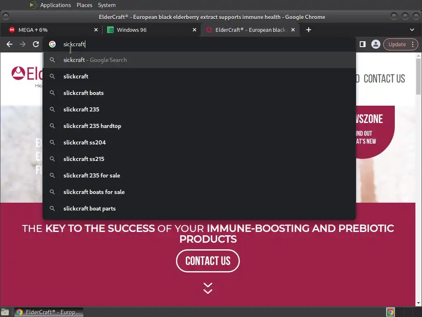The width and height of the screenshot is (422, 317).
Task: Click the ElderCraft tab favicon
Action: pos(209,30)
